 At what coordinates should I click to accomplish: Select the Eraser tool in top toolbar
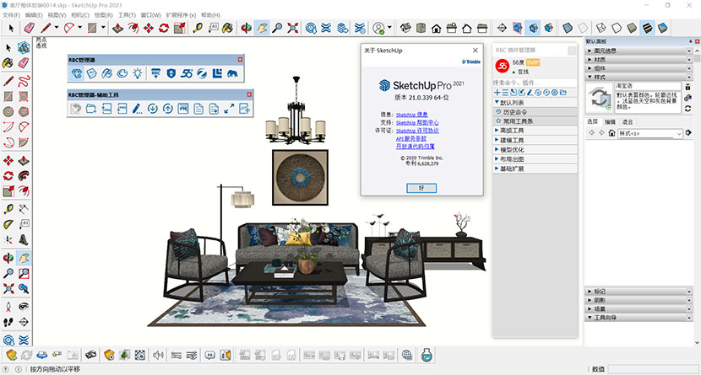(28, 28)
